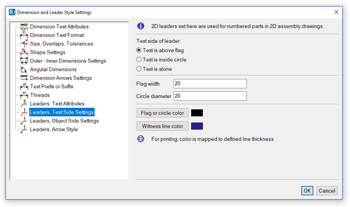Click the Leaders, Arrow Style icon

24,130
